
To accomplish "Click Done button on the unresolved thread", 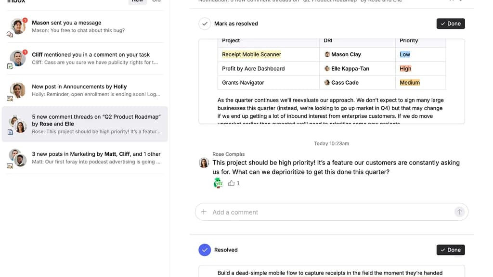I will (x=450, y=24).
